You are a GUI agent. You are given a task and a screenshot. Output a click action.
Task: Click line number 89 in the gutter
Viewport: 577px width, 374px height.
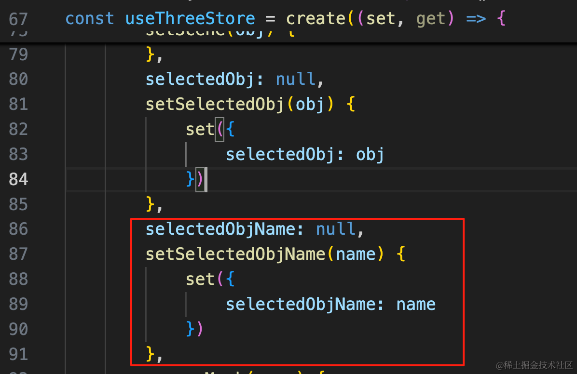point(18,304)
